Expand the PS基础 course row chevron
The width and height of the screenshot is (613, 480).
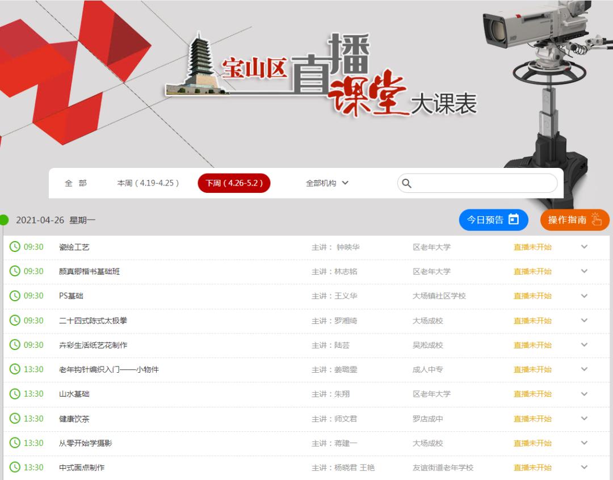click(584, 296)
